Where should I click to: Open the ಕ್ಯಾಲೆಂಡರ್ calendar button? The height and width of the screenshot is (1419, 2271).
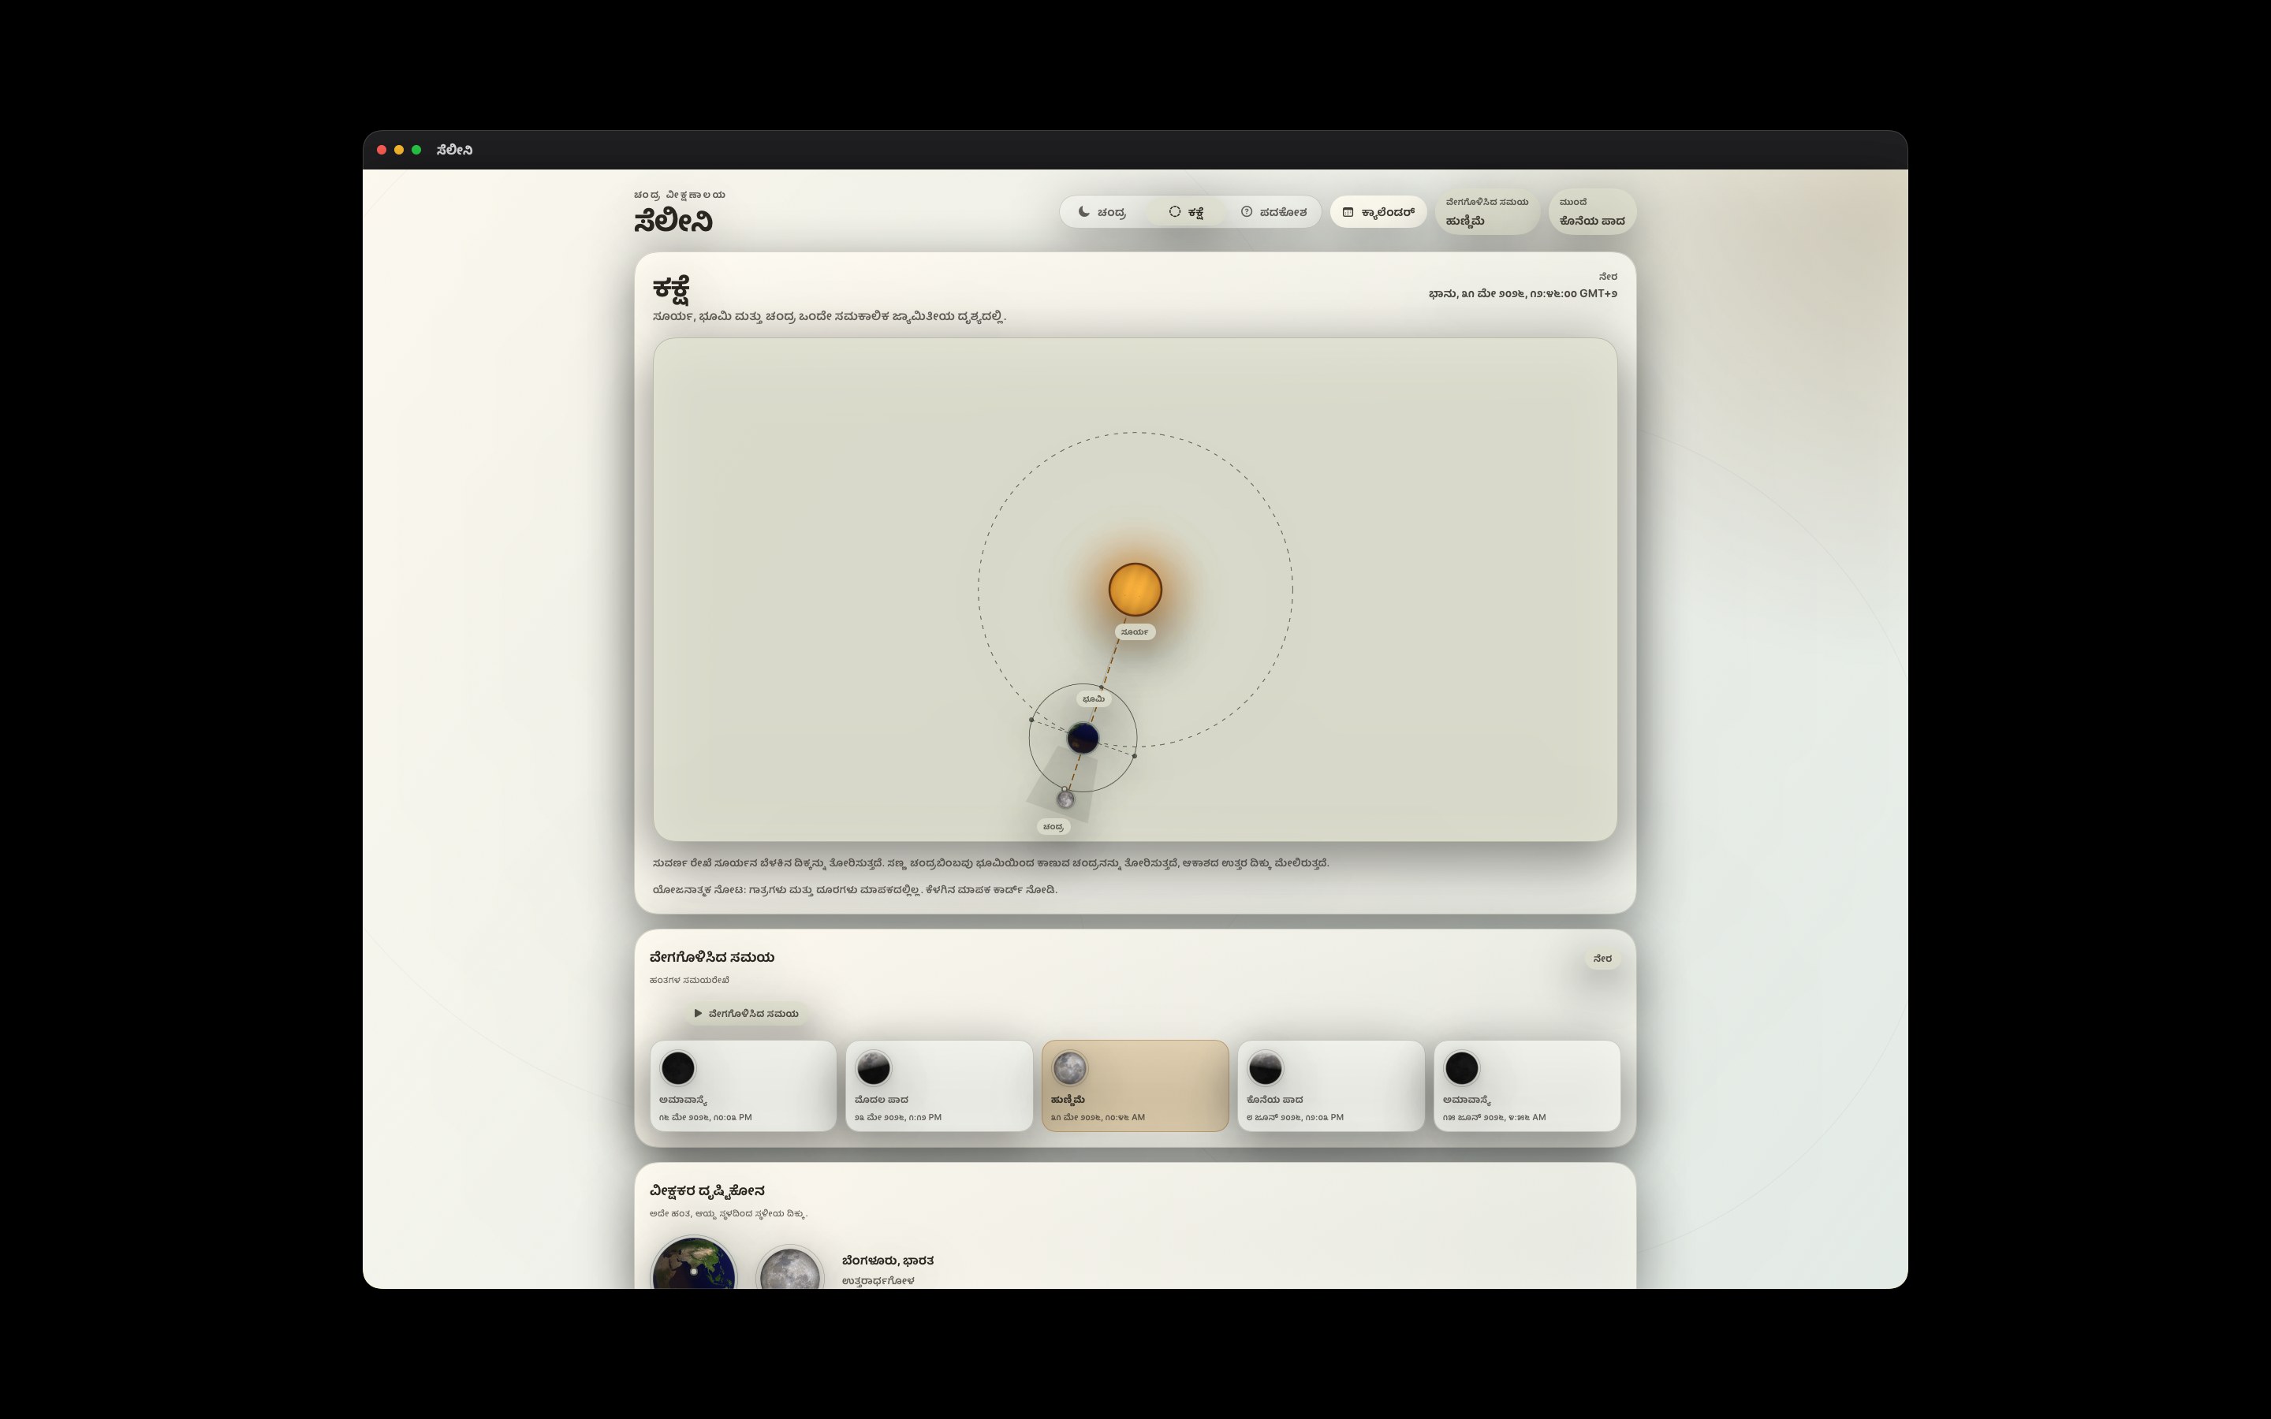point(1378,212)
